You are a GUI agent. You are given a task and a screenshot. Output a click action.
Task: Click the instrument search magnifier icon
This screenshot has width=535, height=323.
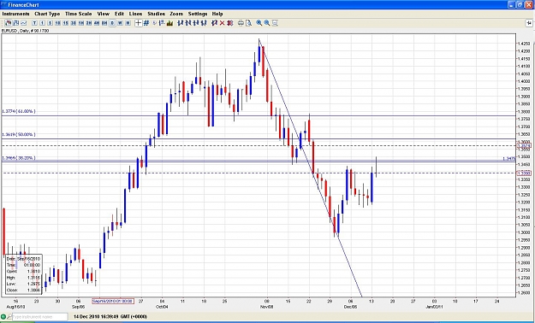(x=9, y=317)
